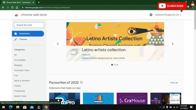The width and height of the screenshot is (196, 110).
Task: Select the first carousel dot
Action: point(112,65)
